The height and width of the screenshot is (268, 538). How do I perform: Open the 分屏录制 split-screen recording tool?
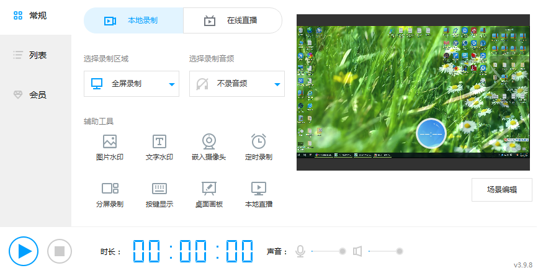click(x=109, y=195)
